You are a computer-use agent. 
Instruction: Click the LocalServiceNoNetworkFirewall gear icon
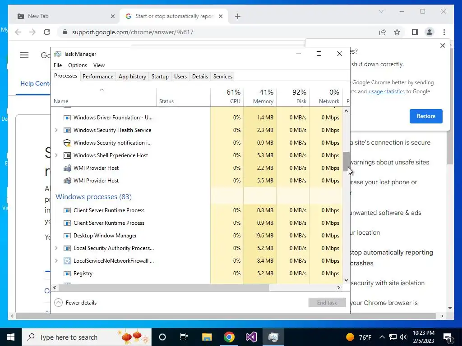(67, 261)
